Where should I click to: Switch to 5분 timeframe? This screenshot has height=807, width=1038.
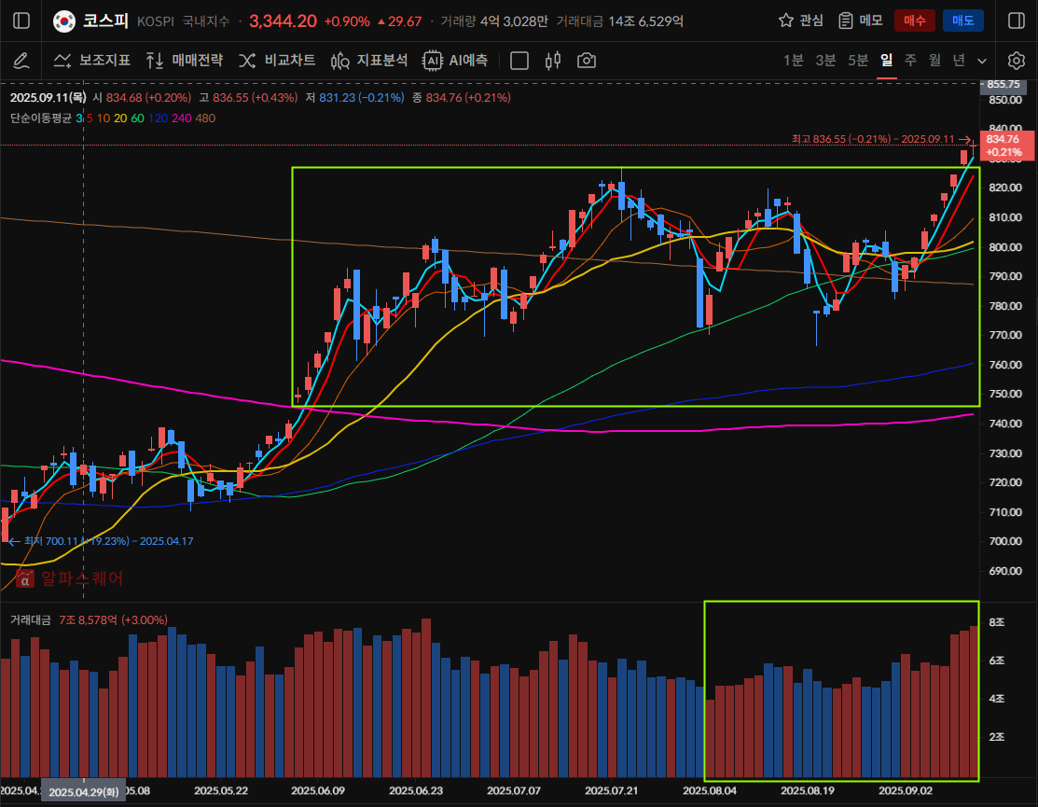click(x=858, y=61)
